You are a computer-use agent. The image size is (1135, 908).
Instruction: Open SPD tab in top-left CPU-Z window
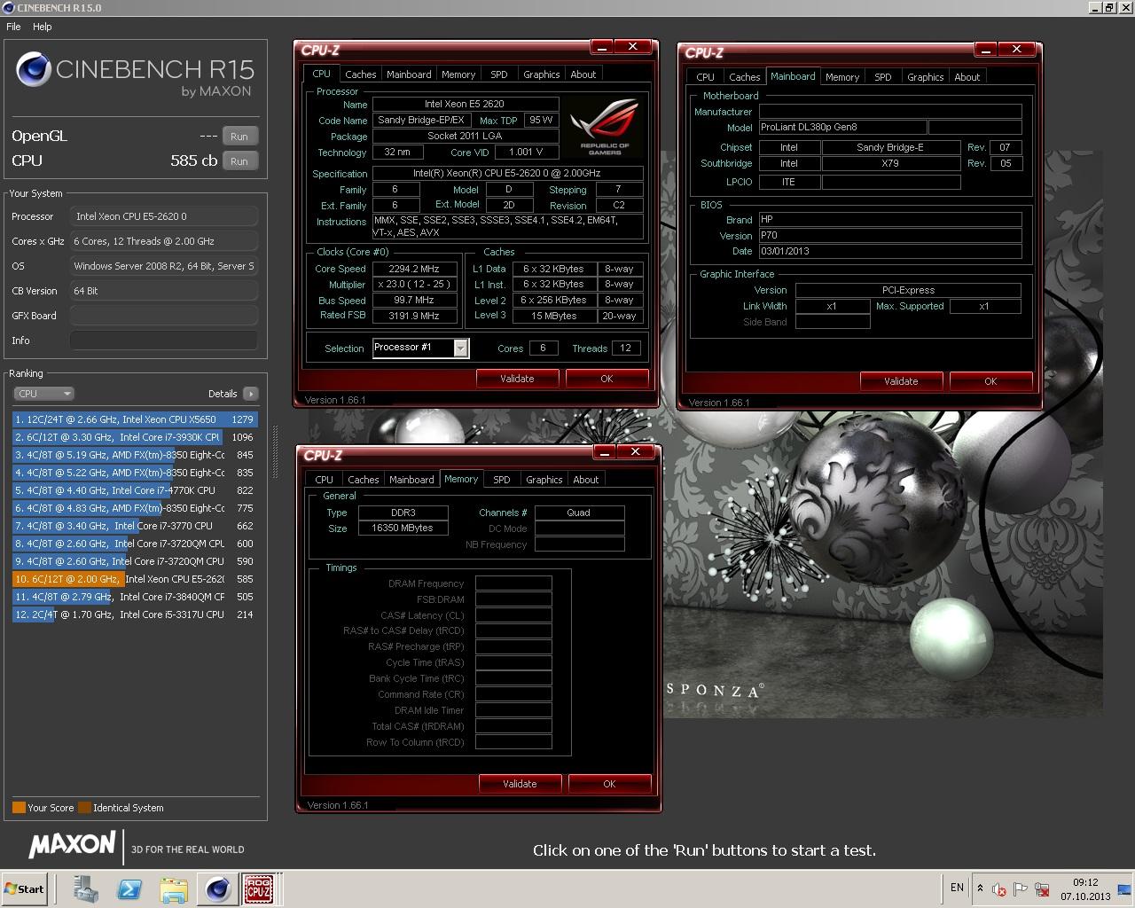tap(499, 74)
